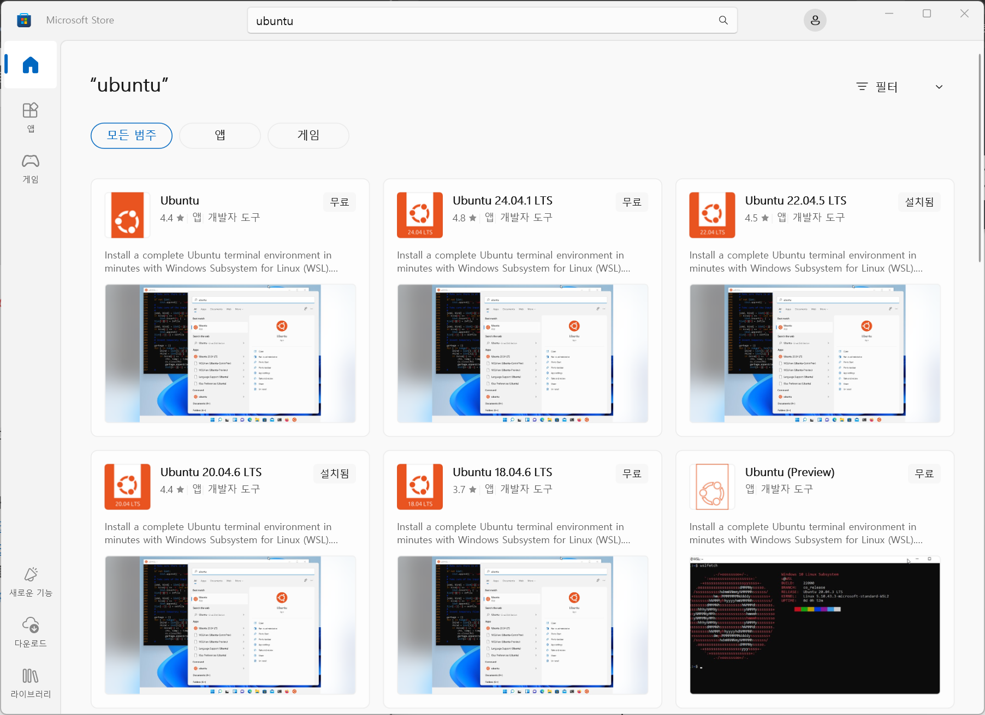Click 설치됨 badge on Ubuntu 22.04.5 LTS

(919, 202)
